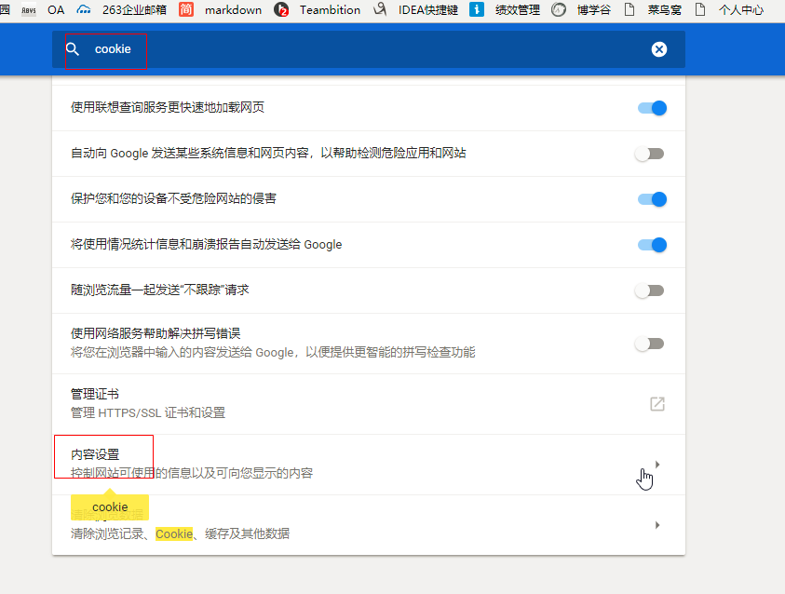This screenshot has width=785, height=594.
Task: Open the 个人中心 bookmark
Action: point(741,9)
